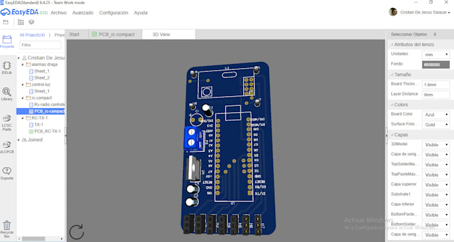This screenshot has height=242, width=454.
Task: Click the user avatar picture
Action: click(393, 12)
